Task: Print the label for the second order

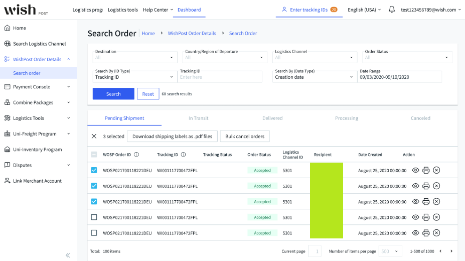Action: click(x=426, y=186)
